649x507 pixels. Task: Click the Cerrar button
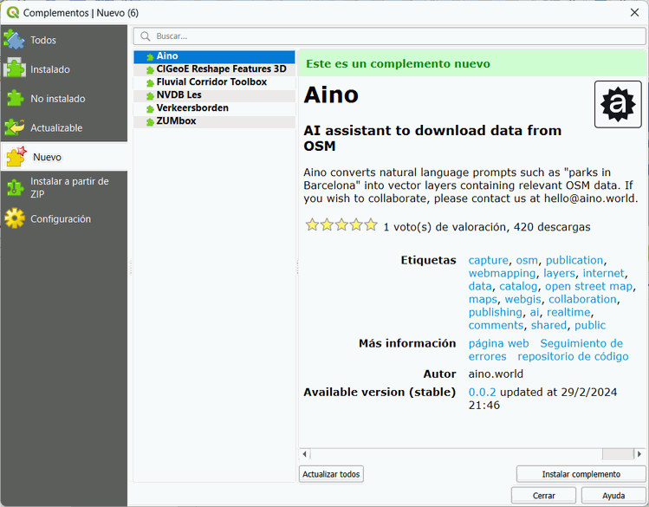(543, 496)
